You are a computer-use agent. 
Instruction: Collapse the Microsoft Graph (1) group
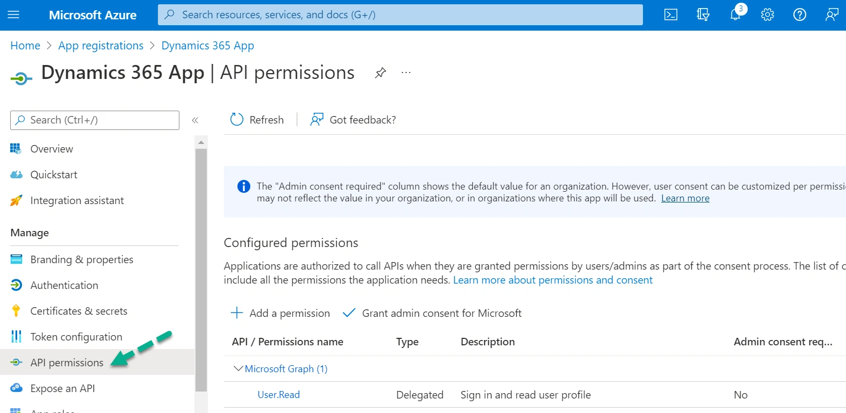pyautogui.click(x=238, y=368)
